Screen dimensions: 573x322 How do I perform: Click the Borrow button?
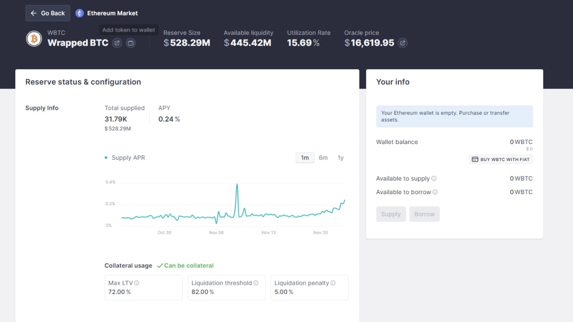coord(424,214)
